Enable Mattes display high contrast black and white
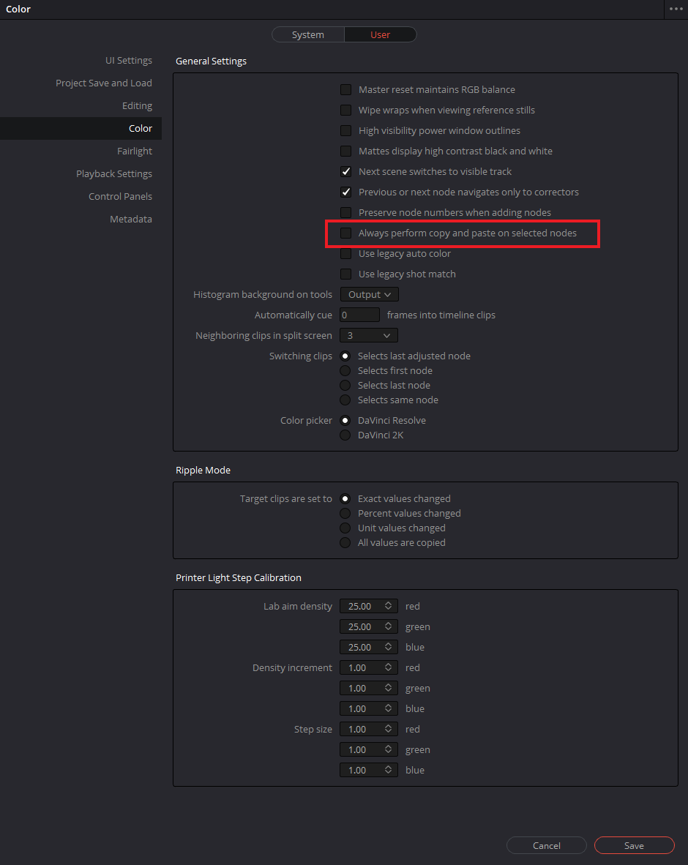Screen dimensions: 688x865 346,151
